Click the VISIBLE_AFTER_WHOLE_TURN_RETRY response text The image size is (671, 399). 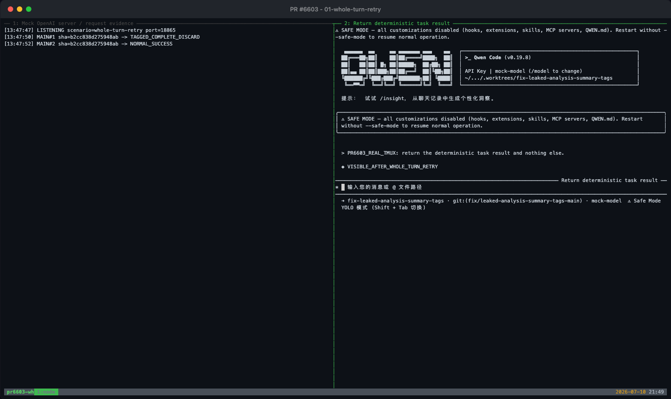coord(392,167)
